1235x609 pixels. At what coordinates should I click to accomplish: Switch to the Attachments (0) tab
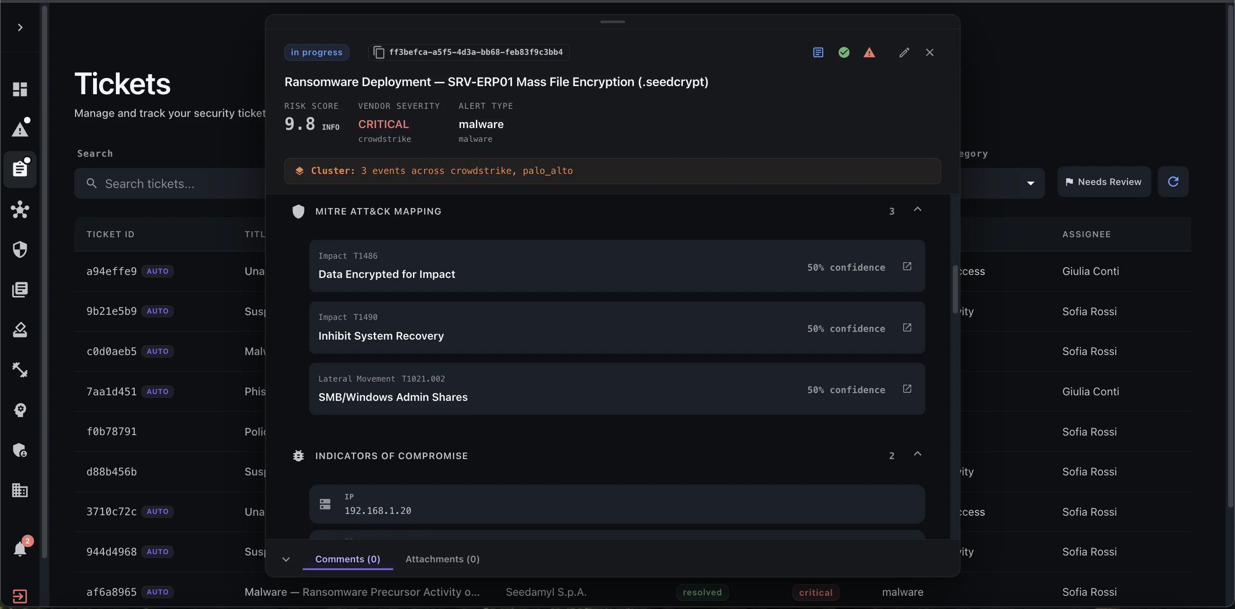coord(443,559)
